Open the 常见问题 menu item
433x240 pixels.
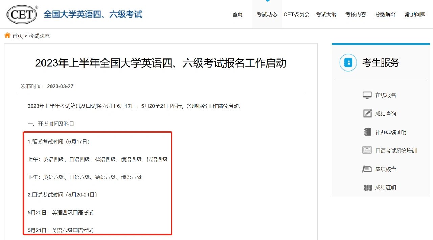tap(415, 15)
